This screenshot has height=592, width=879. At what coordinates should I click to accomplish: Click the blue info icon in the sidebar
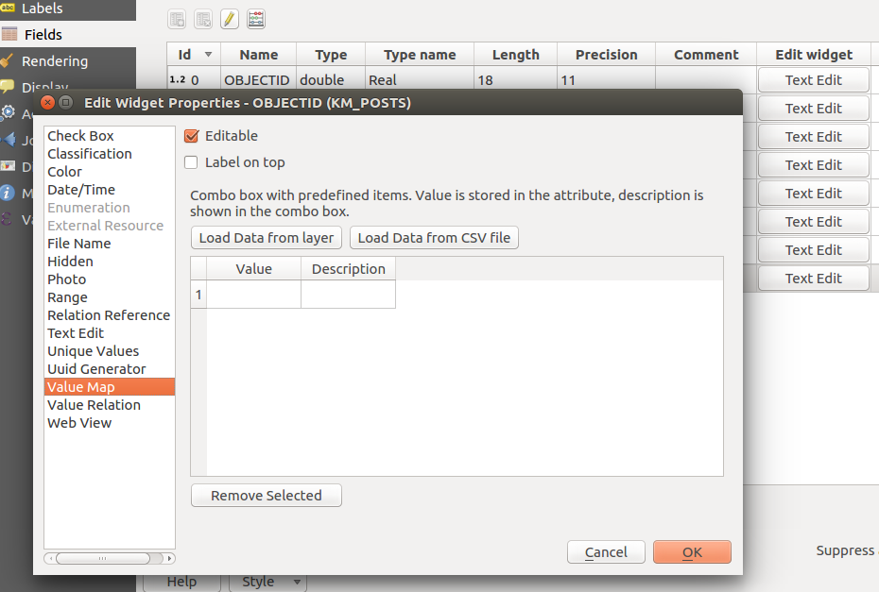click(7, 194)
